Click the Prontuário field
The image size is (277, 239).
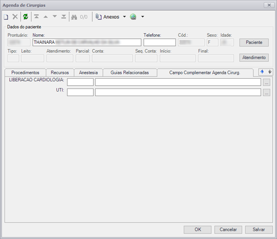click(19, 42)
